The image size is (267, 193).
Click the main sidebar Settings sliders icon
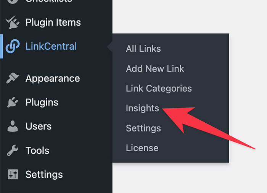tap(13, 175)
